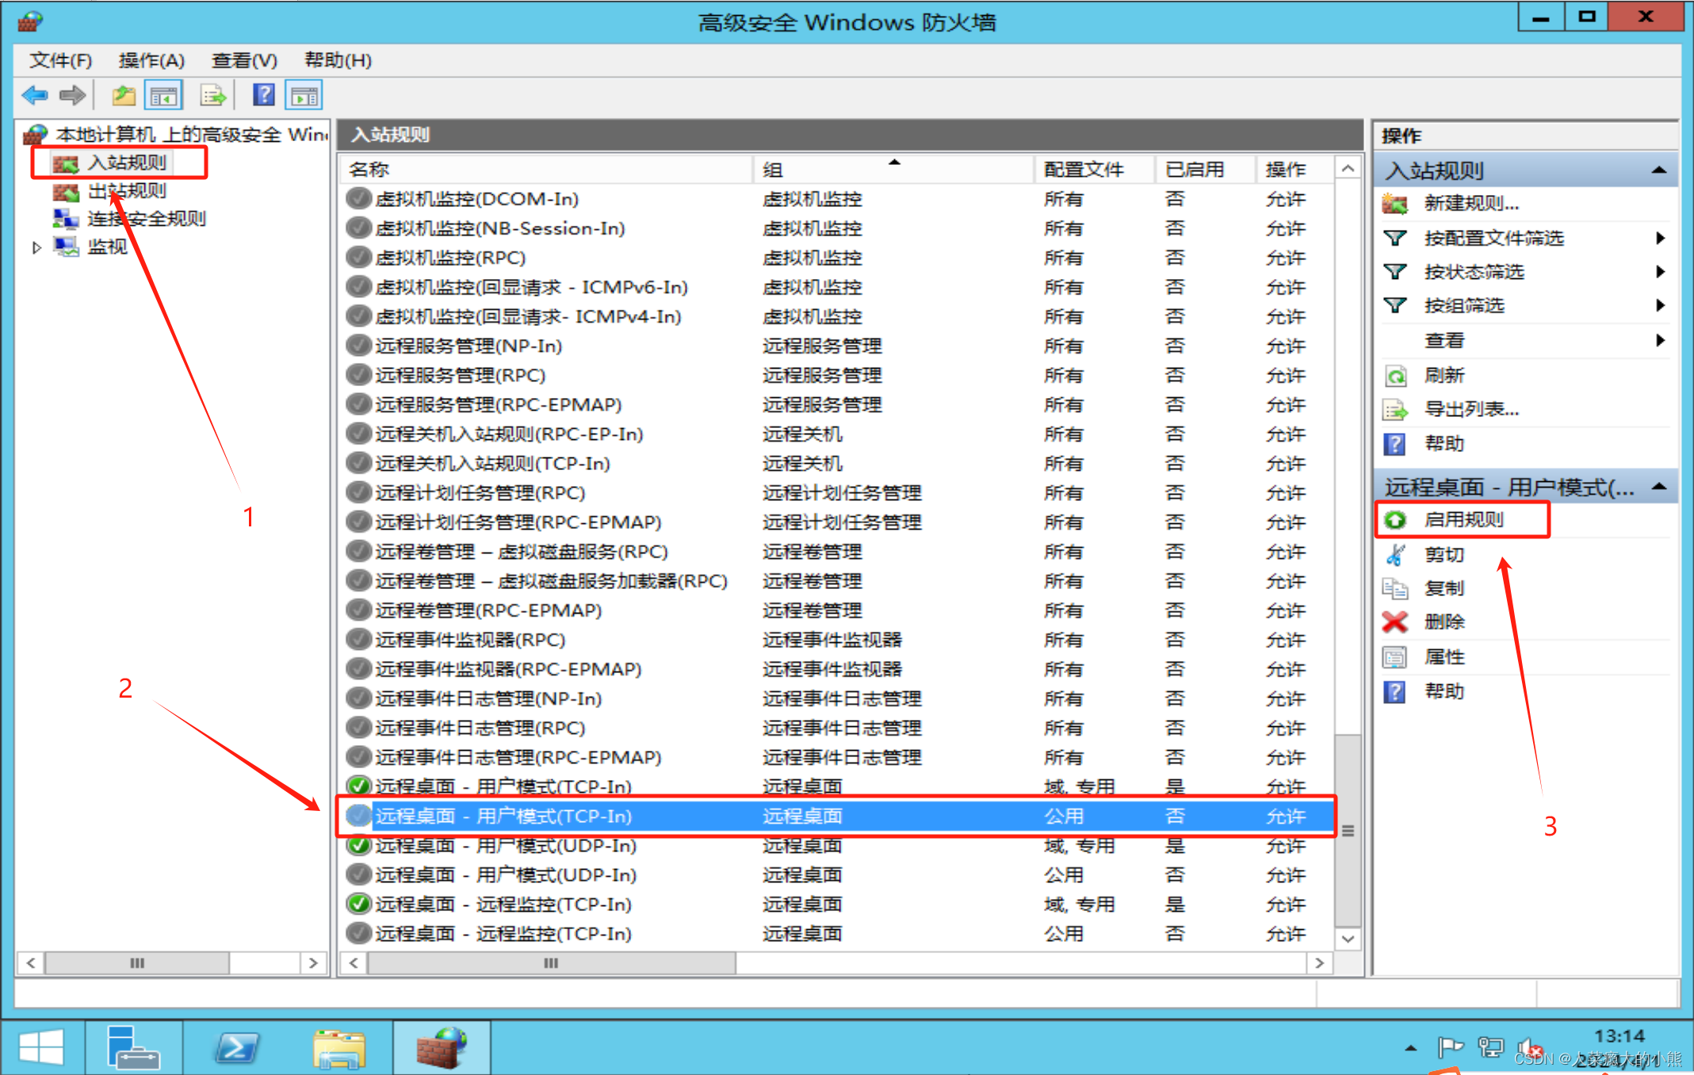Open the 查看 submenu arrow in actions
Screen dimensions: 1694x1075
click(x=1660, y=340)
